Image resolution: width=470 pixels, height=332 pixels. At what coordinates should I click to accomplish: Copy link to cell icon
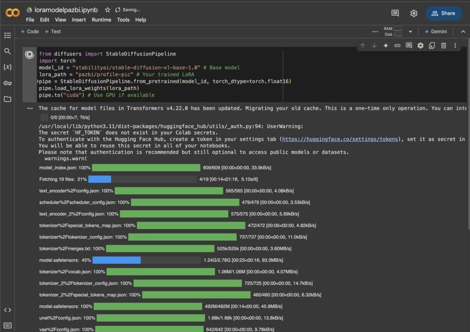click(397, 45)
